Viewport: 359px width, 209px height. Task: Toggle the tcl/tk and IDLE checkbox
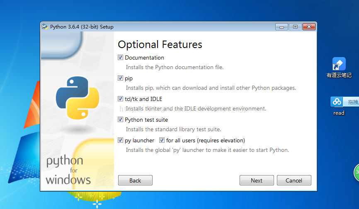[121, 99]
